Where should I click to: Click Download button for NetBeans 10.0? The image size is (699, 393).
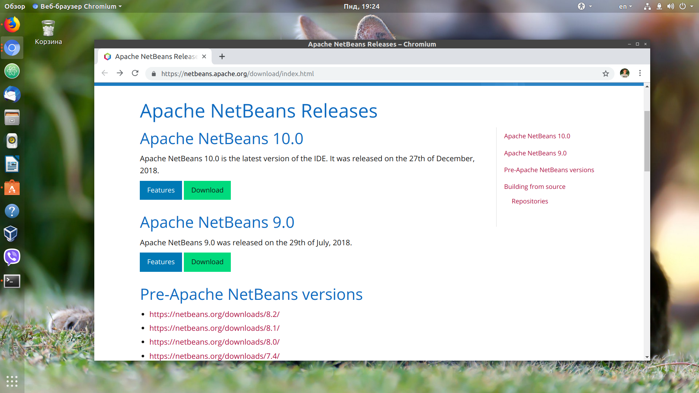[207, 190]
